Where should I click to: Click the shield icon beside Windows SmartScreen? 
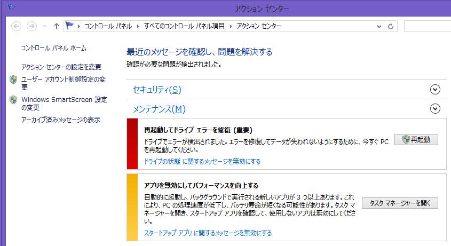coord(13,100)
